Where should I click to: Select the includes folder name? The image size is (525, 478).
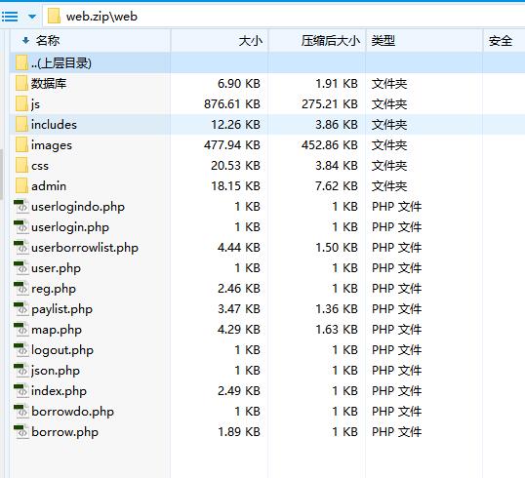54,125
